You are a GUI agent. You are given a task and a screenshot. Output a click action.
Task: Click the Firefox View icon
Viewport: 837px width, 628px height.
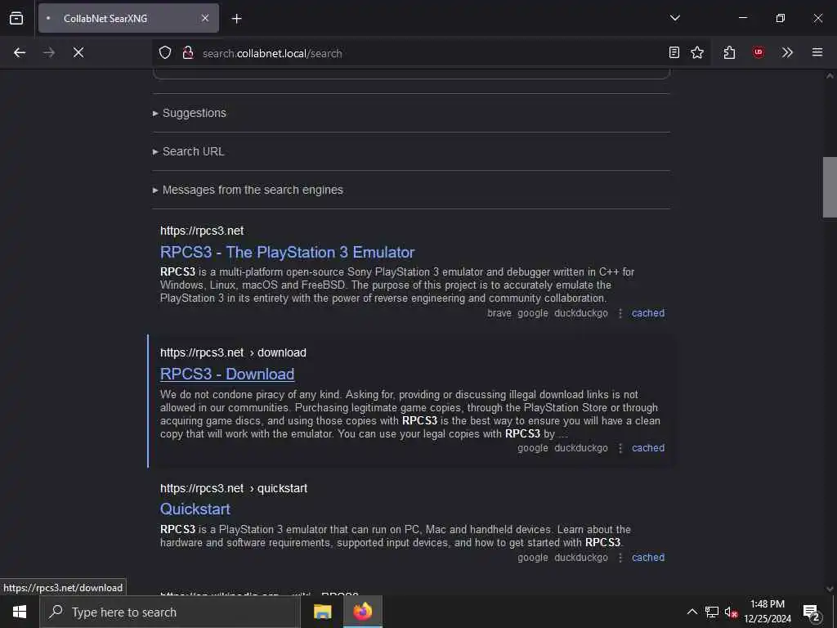[16, 18]
